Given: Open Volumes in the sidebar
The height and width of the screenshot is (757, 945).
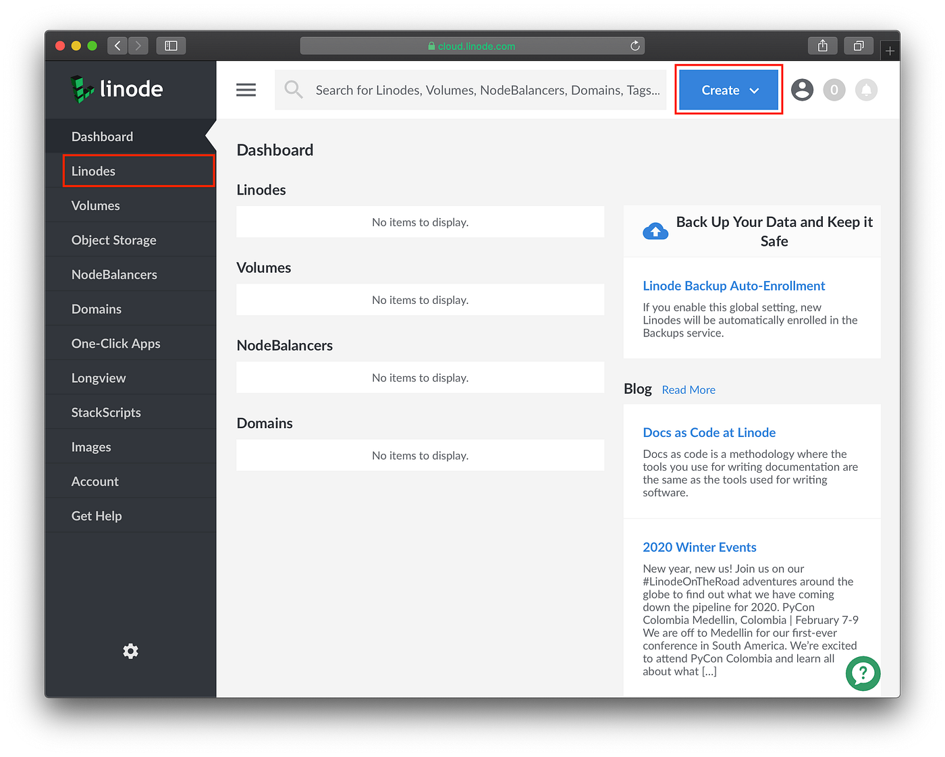Looking at the screenshot, I should (131, 205).
